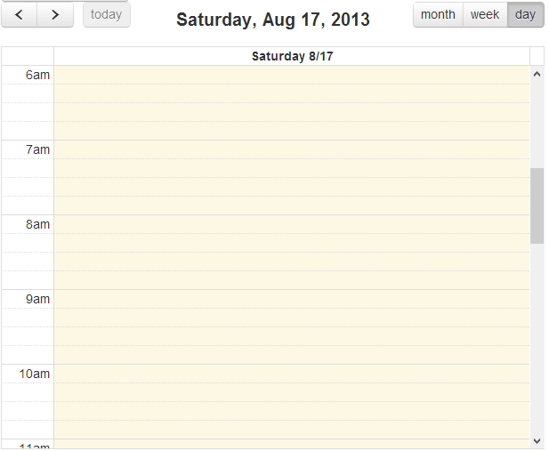Screen dimensions: 549x451
Task: Click the vertical scrollbar thumb
Action: tap(537, 205)
